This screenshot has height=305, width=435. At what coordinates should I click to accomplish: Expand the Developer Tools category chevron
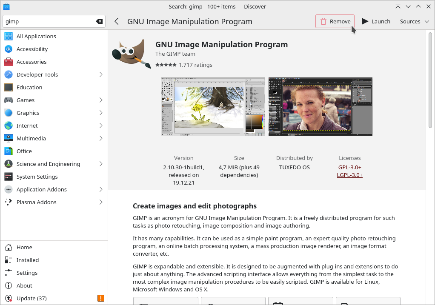(101, 74)
